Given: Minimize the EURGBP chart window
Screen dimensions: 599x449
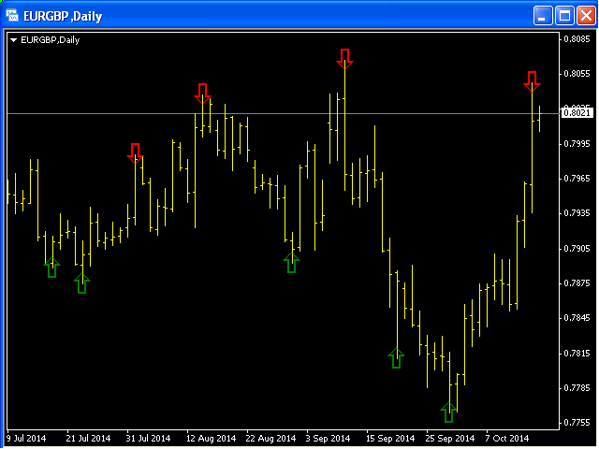Looking at the screenshot, I should pyautogui.click(x=543, y=16).
